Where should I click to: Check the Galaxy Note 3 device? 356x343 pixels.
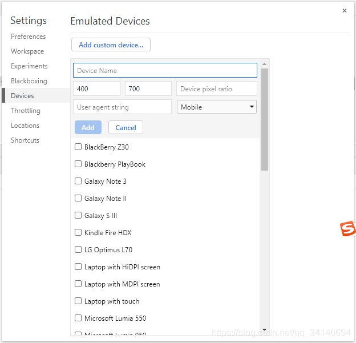(x=78, y=181)
